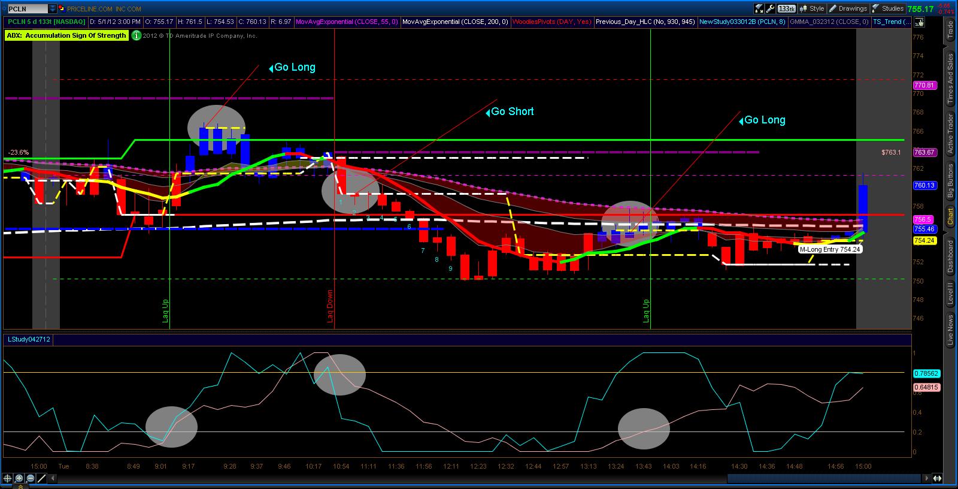This screenshot has width=958, height=489.
Task: Click the -23.6% retracement label
Action: click(19, 152)
